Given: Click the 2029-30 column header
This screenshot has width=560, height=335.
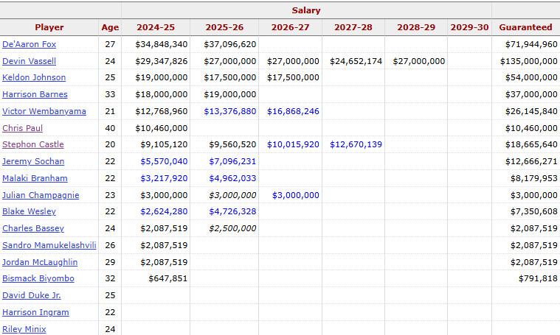Looking at the screenshot, I should [x=469, y=27].
